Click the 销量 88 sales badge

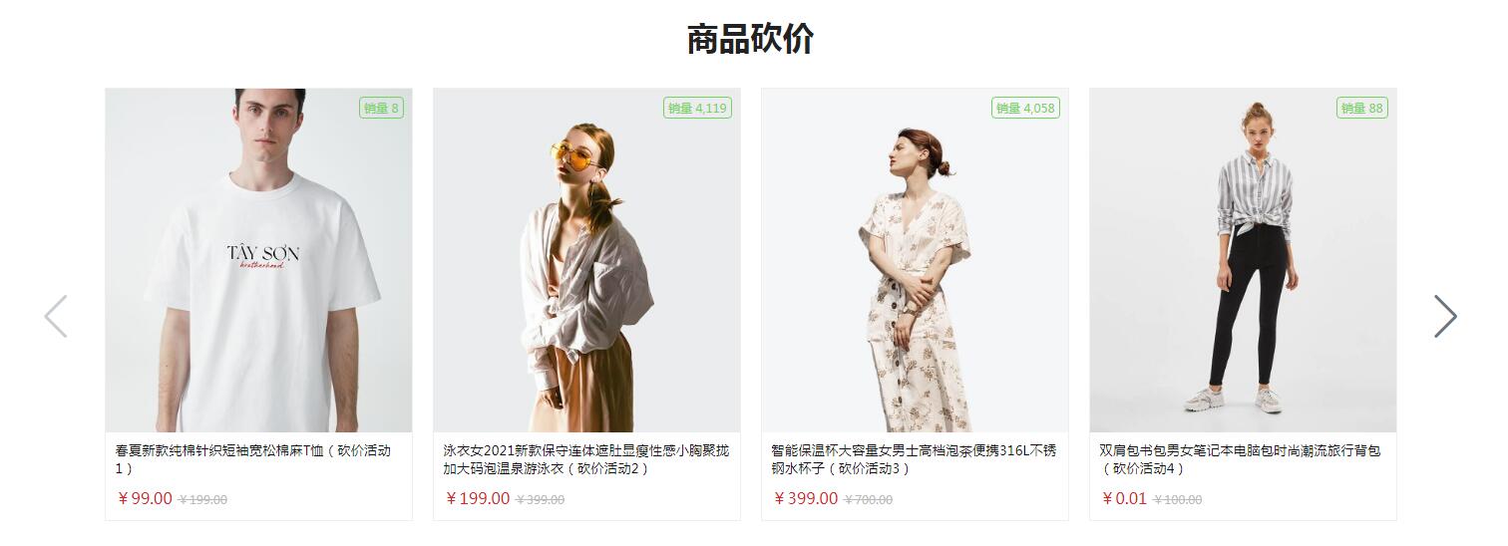point(1362,108)
